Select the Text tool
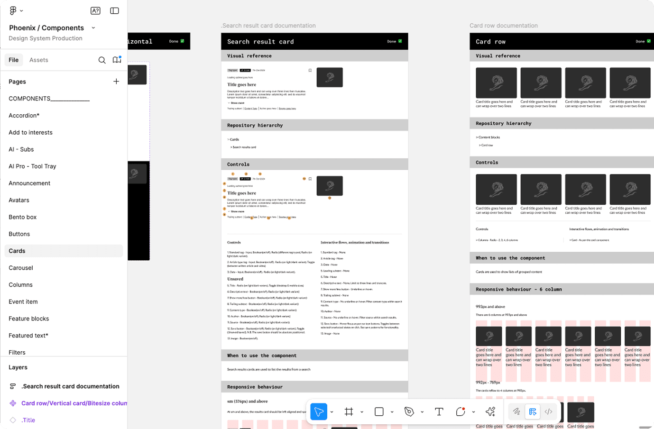Viewport: 654px width, 429px height. (439, 411)
